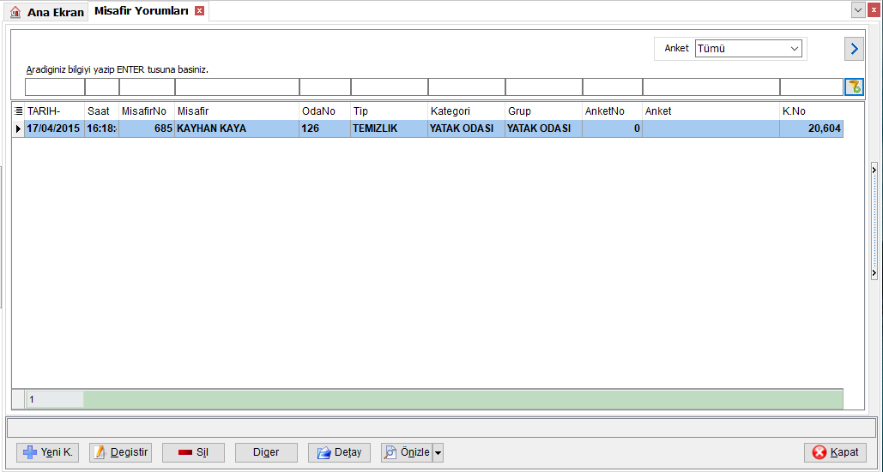Screen dimensions: 883x472
Task: Open the tab list dropdown arrow
Action: tap(858, 9)
